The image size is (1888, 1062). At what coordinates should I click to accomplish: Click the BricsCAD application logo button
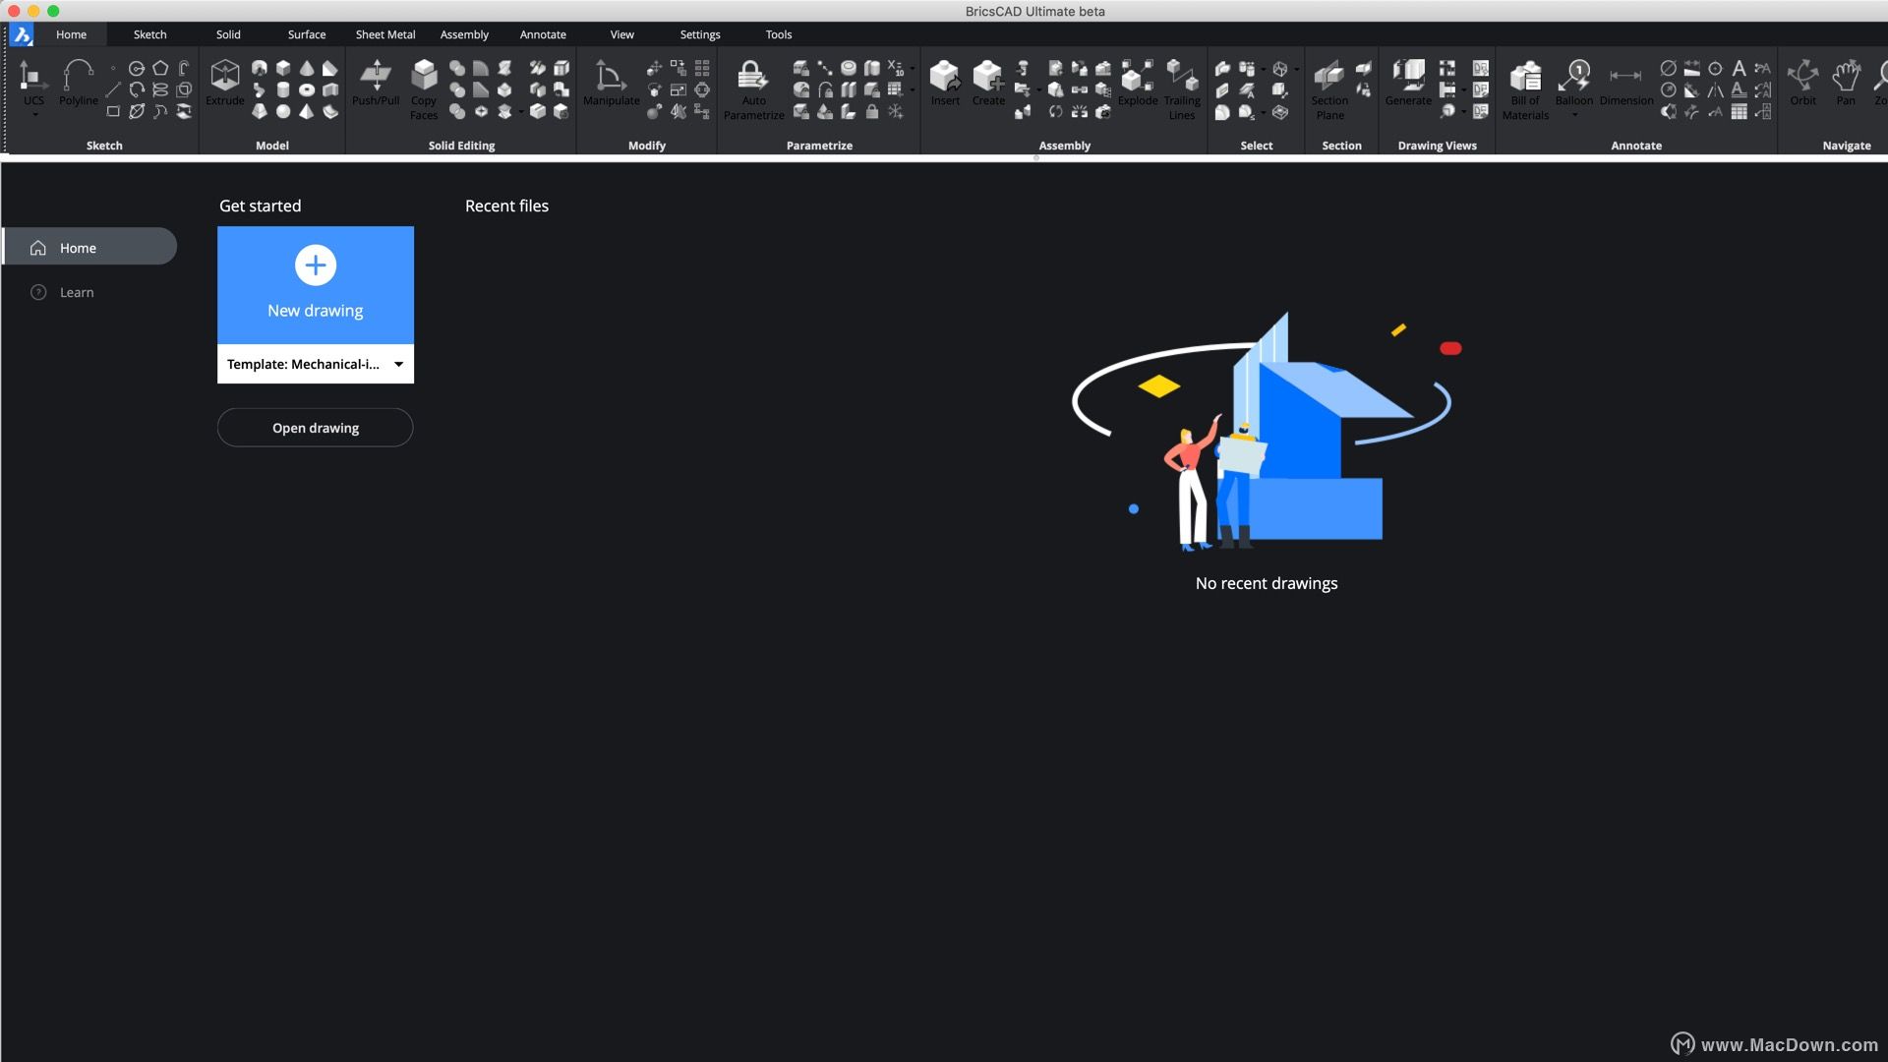tap(22, 35)
